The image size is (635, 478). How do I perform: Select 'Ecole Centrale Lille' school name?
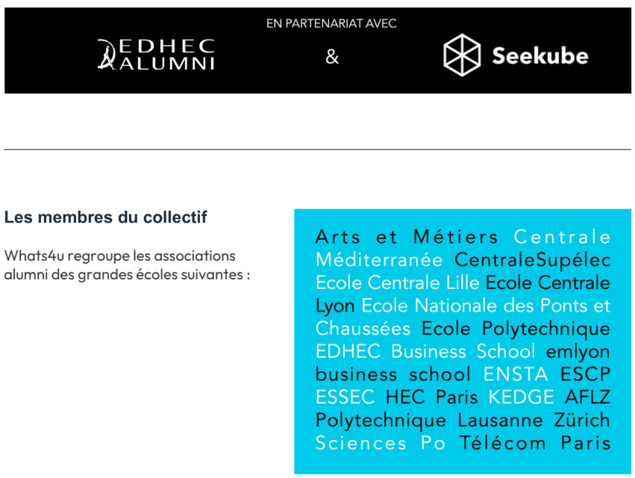pyautogui.click(x=397, y=282)
